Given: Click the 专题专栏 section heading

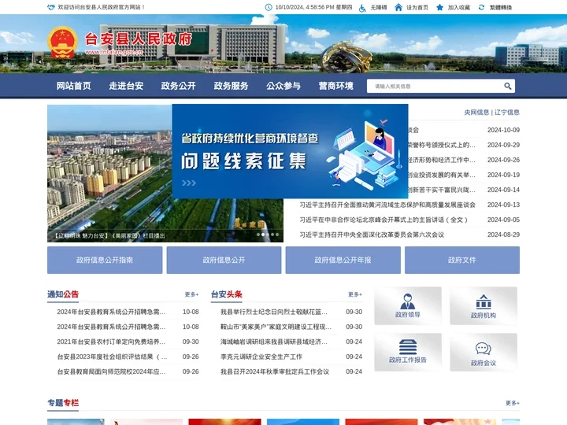Looking at the screenshot, I should click(63, 403).
